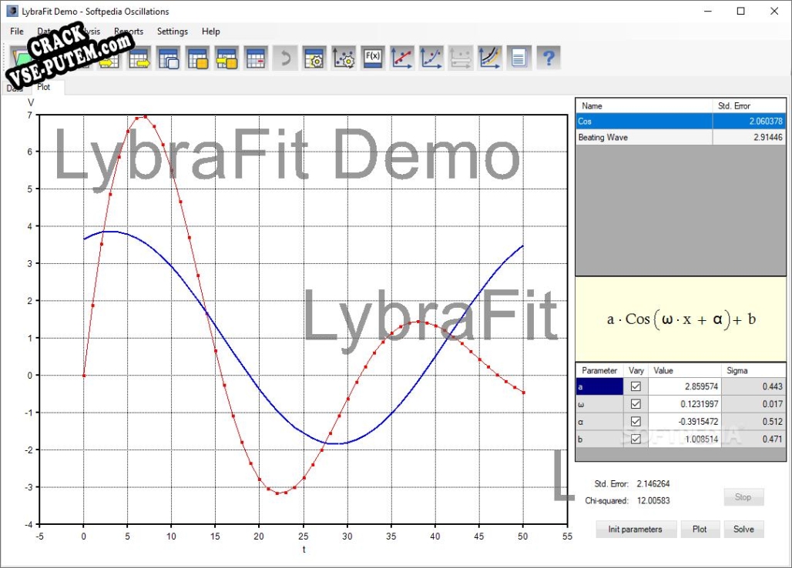Click the Parameter column header
Screen dimensions: 792x568
(599, 370)
